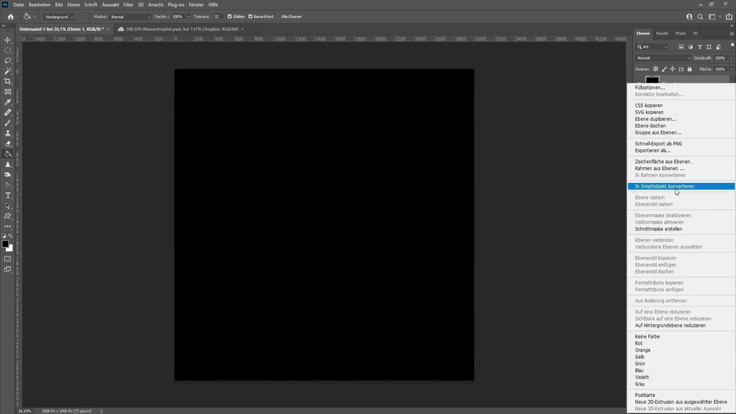Select the Crop tool
Screen dimensions: 736x414
tap(8, 81)
